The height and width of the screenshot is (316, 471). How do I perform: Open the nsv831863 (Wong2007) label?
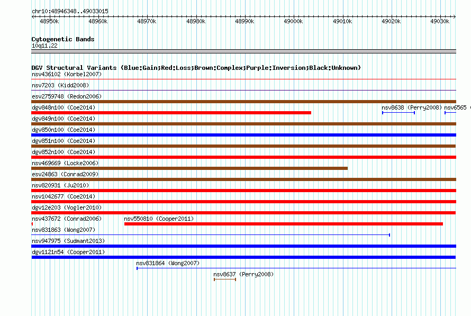coord(64,230)
